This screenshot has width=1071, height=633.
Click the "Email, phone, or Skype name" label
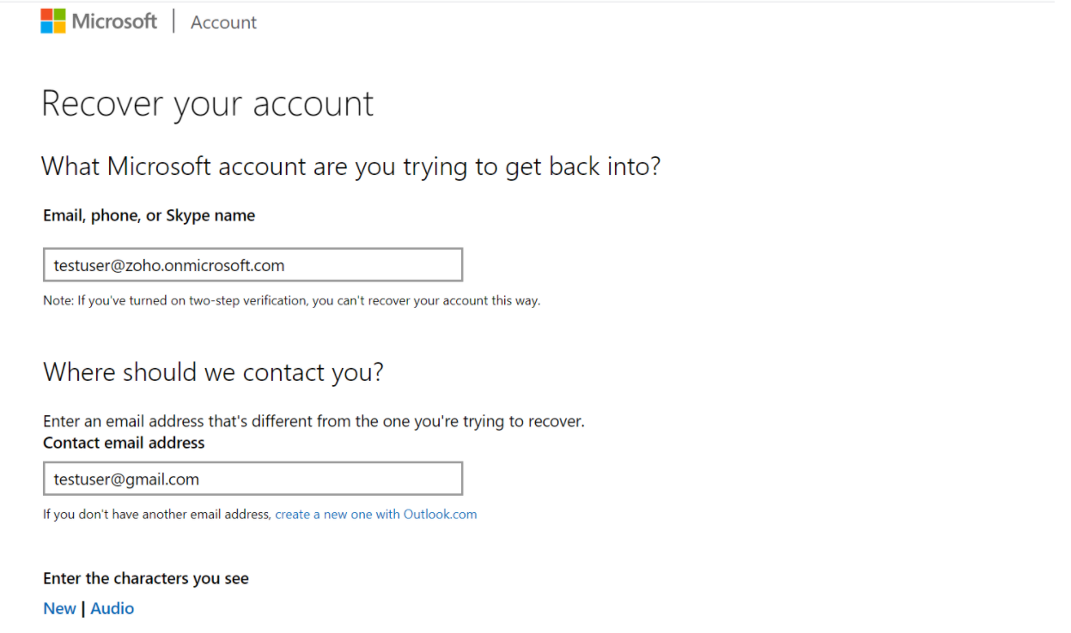[x=149, y=215]
